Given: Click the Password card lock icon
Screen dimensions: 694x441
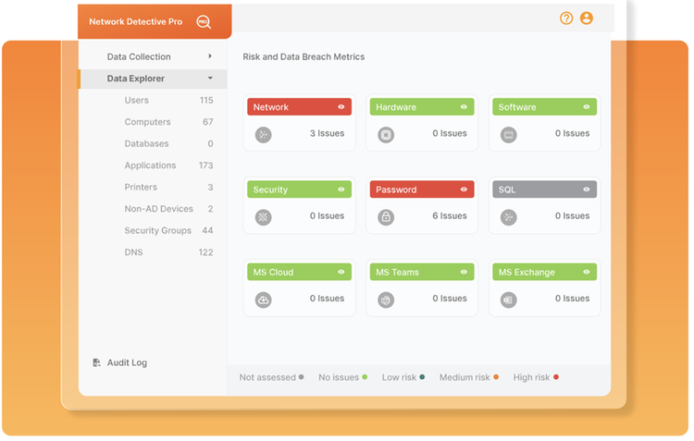Looking at the screenshot, I should [386, 217].
